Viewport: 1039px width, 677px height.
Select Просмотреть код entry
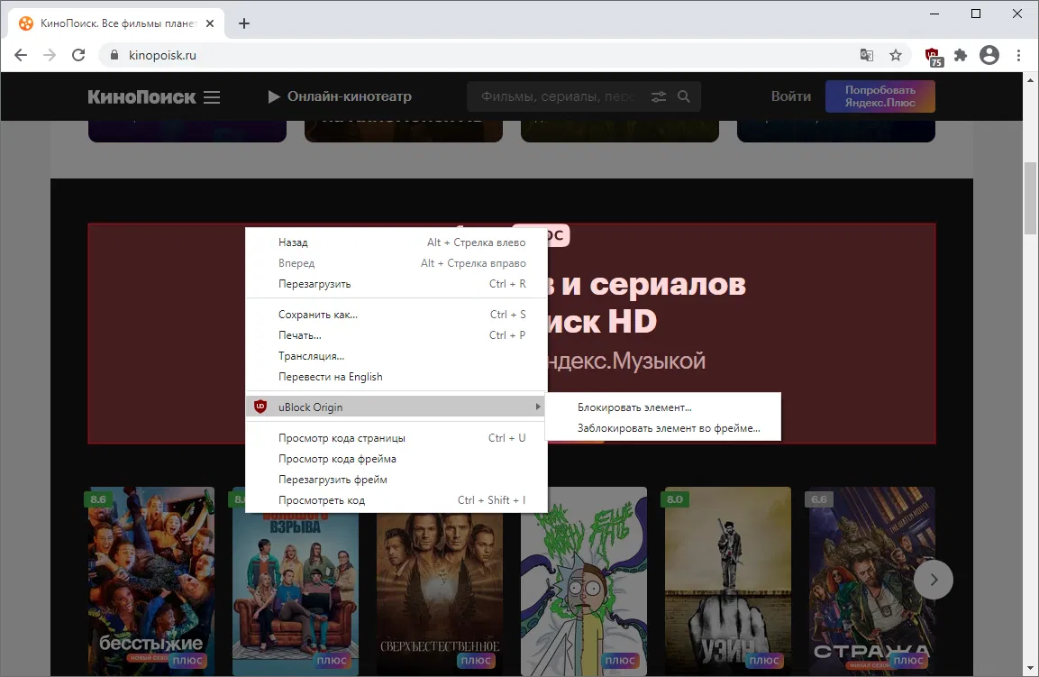click(396, 500)
